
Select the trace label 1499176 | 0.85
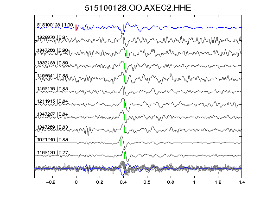click(52, 89)
